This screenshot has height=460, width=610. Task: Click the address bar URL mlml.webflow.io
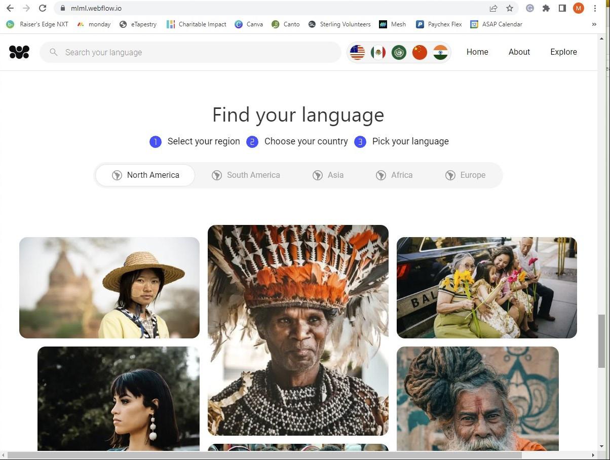click(96, 8)
